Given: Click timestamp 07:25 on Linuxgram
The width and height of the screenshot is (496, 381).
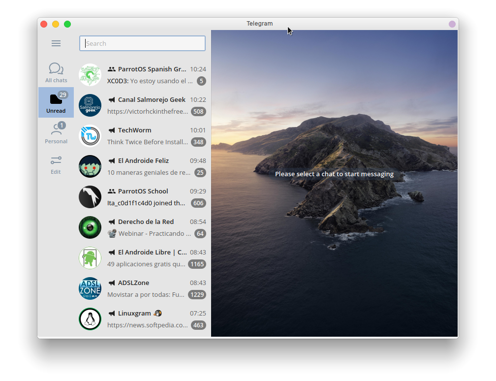Looking at the screenshot, I should pyautogui.click(x=198, y=313).
